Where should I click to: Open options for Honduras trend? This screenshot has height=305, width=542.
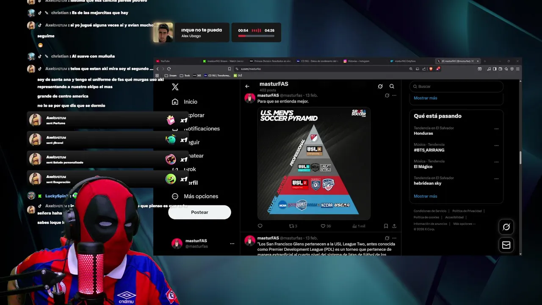[496, 129]
